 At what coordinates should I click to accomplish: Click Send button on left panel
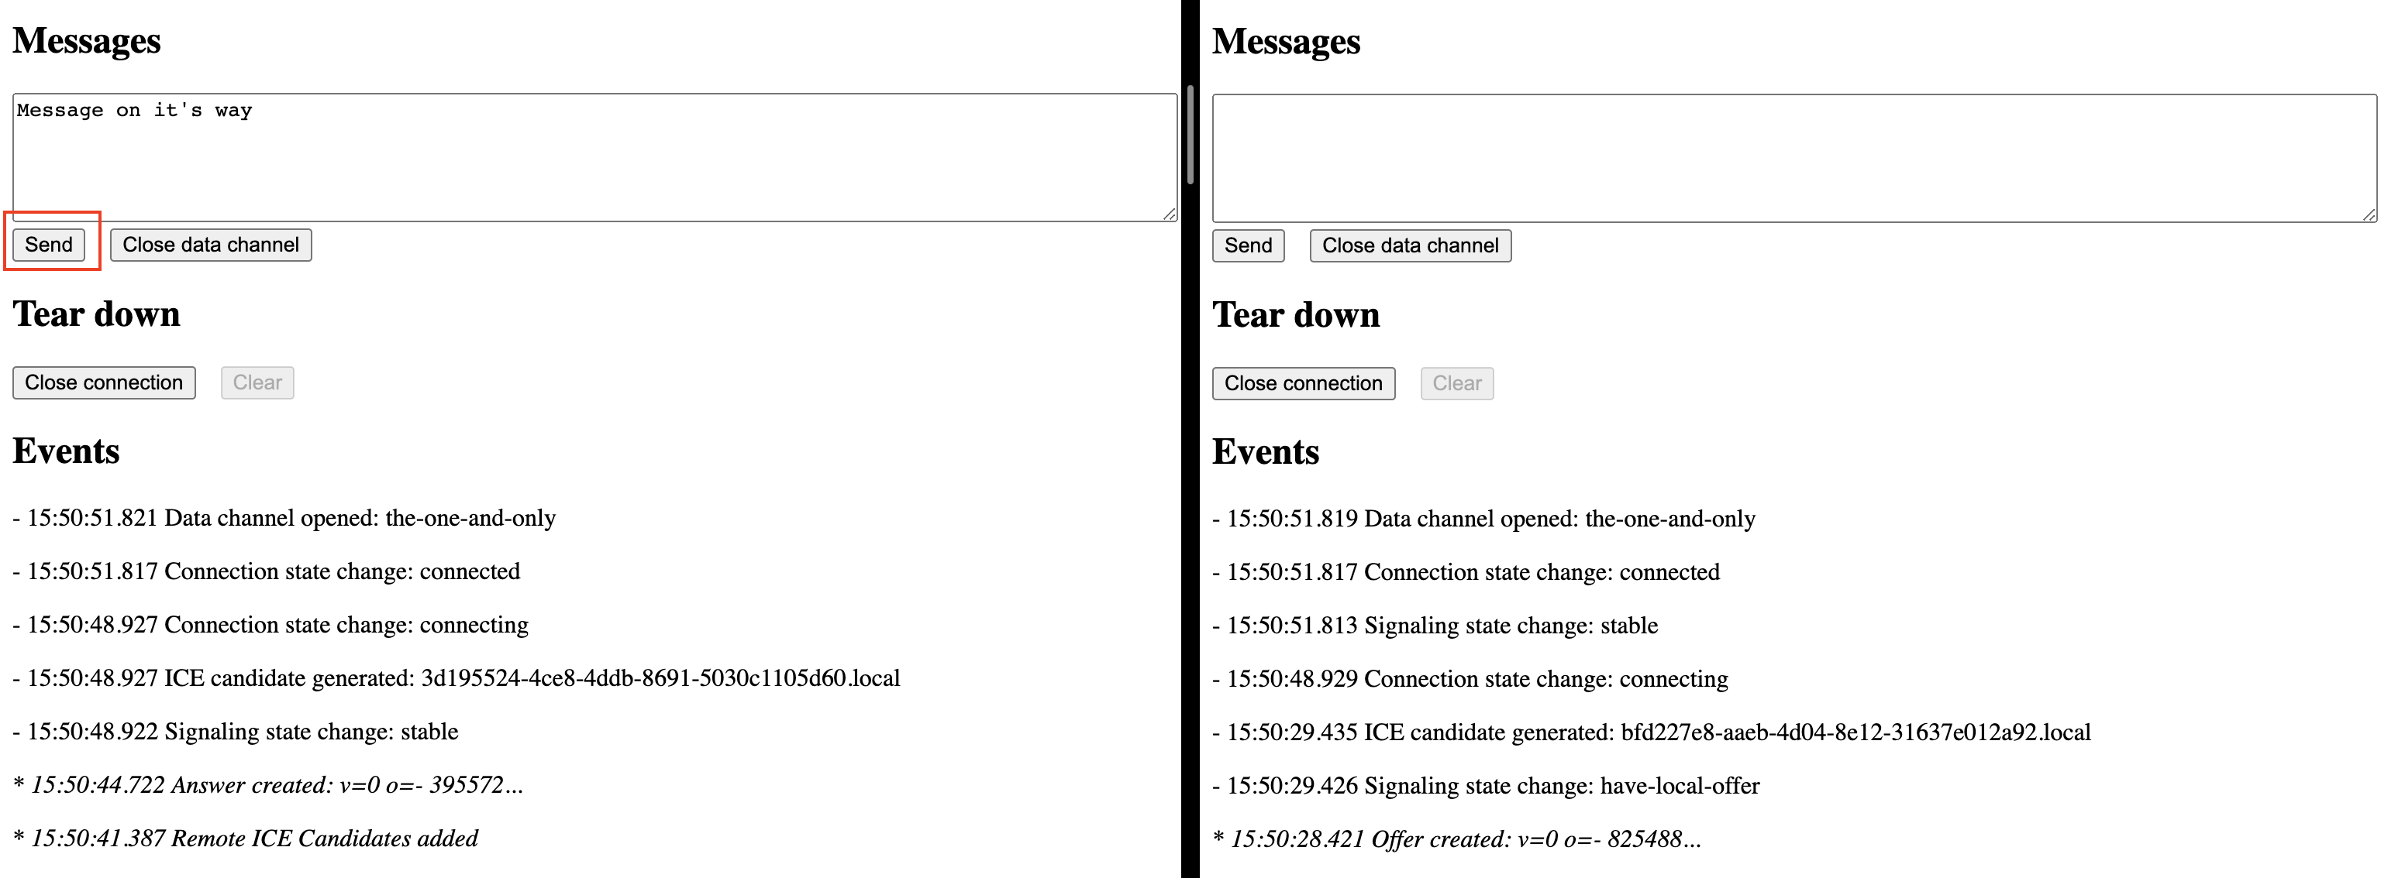pos(50,244)
